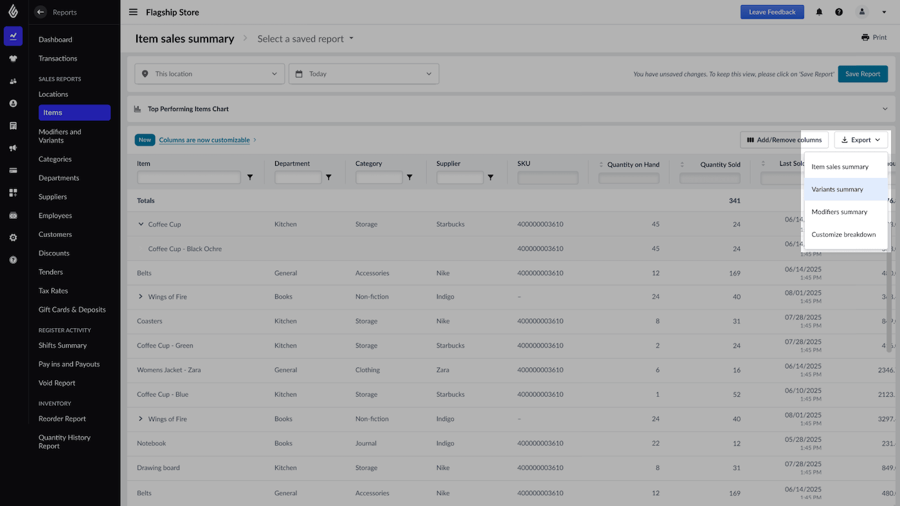Image resolution: width=900 pixels, height=506 pixels.
Task: Click the vertical table scrollbar
Action: (890, 302)
